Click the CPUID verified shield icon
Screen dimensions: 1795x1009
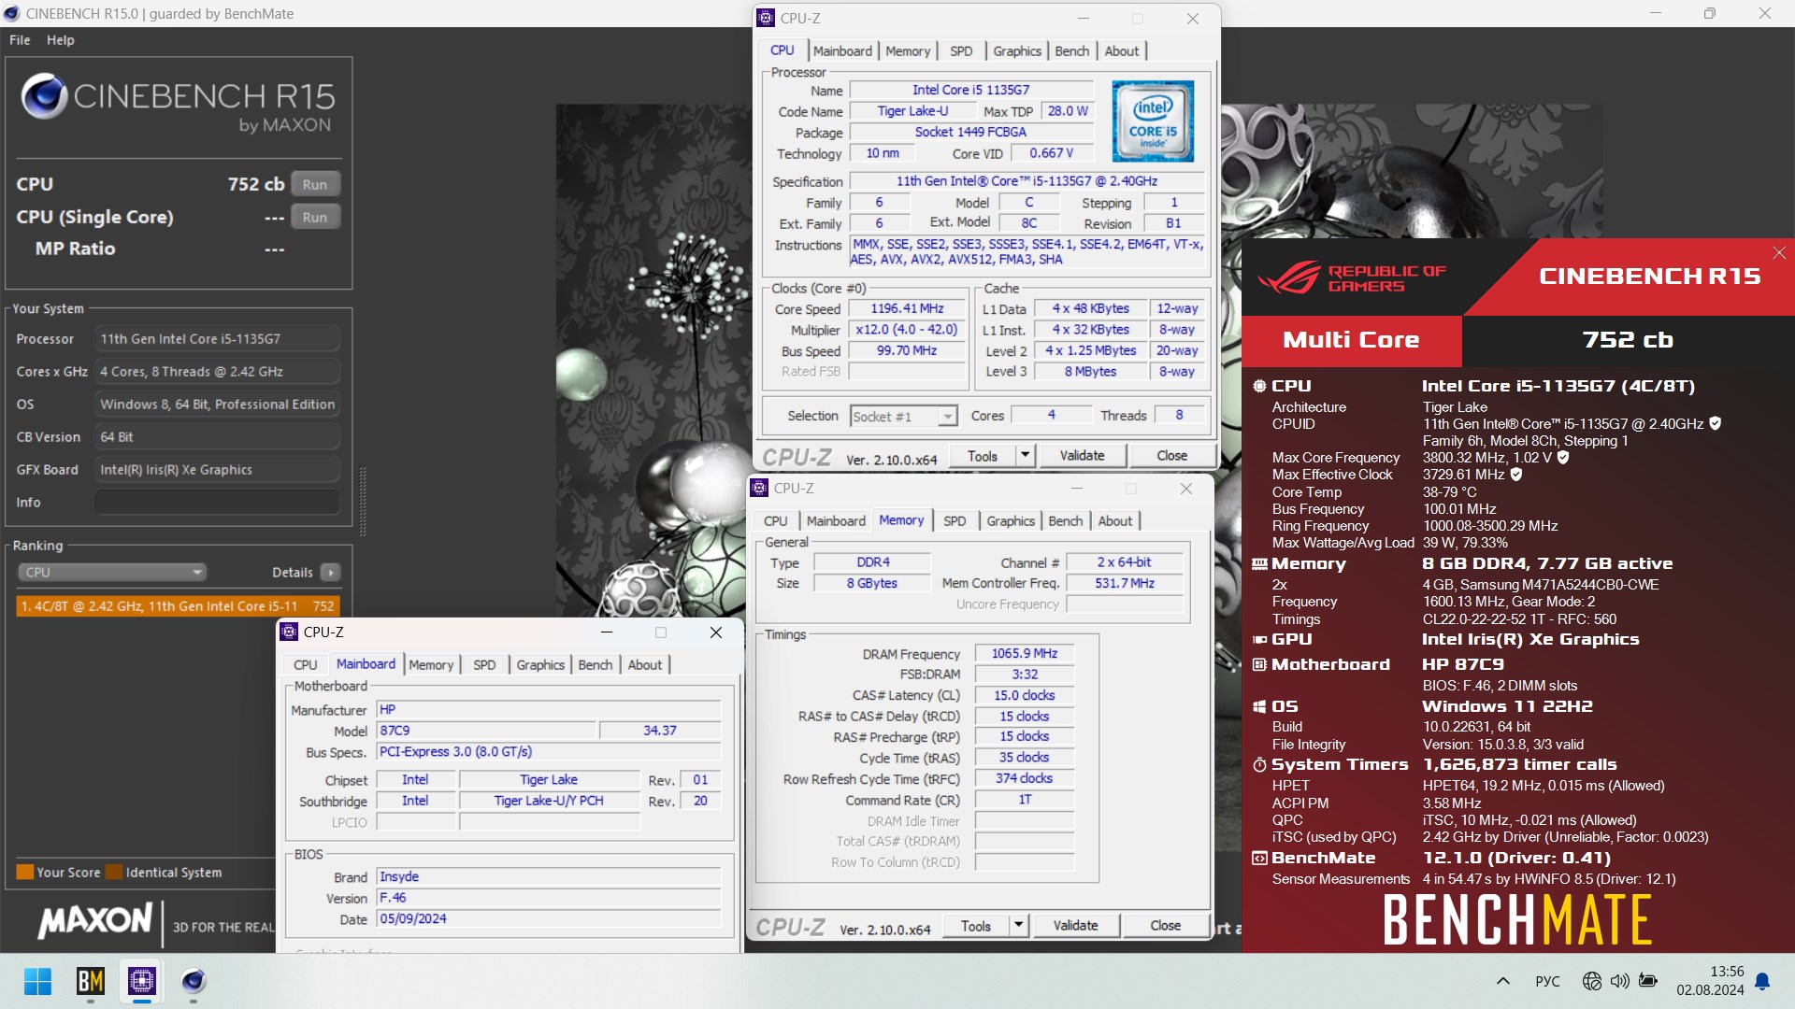[x=1716, y=423]
